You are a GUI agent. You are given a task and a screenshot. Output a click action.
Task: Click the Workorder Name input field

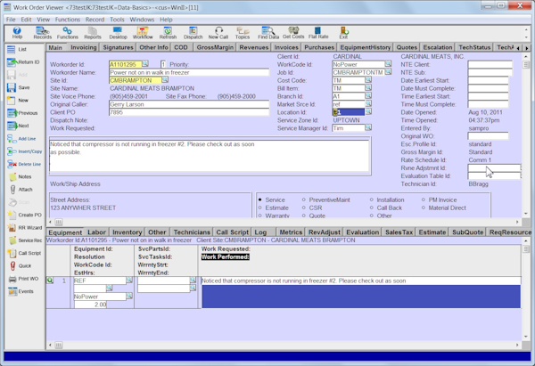(189, 72)
